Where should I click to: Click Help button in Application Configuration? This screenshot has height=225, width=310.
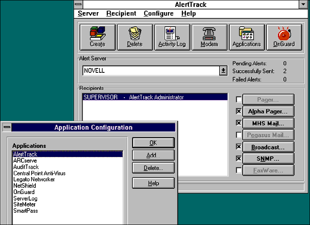tap(153, 183)
